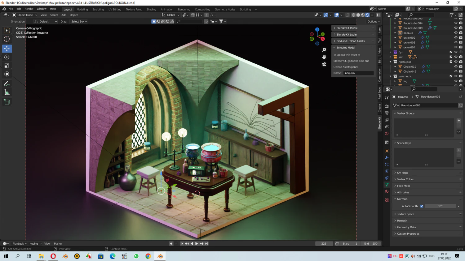Choose the Rotate tool
The image size is (465, 261).
point(7,57)
